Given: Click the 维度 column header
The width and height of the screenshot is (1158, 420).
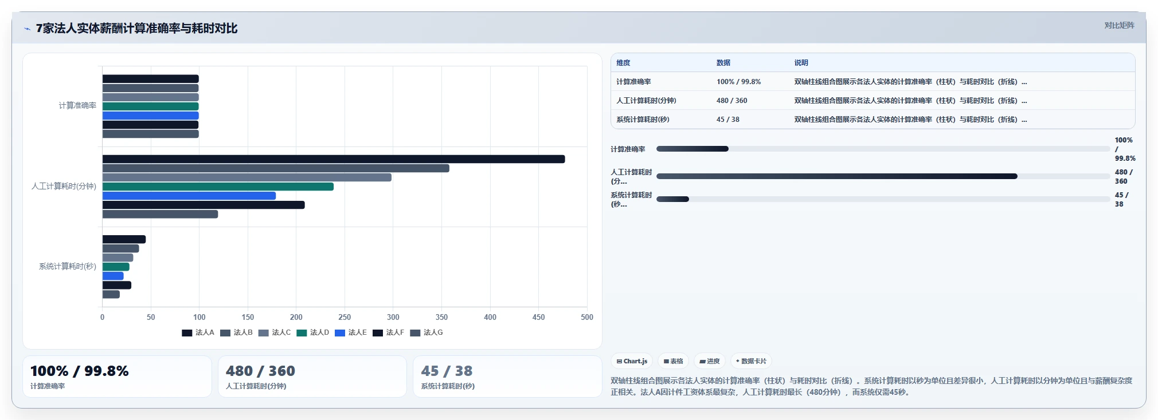Looking at the screenshot, I should (x=623, y=63).
